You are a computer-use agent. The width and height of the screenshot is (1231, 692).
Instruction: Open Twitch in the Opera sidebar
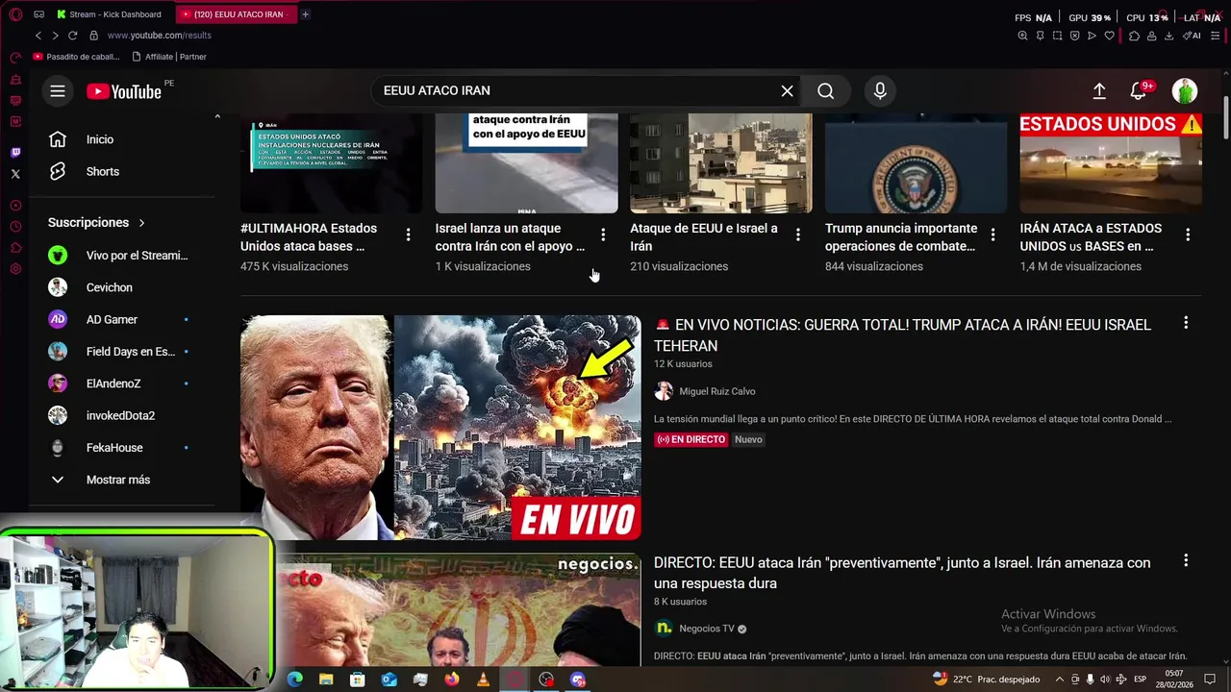(15, 153)
